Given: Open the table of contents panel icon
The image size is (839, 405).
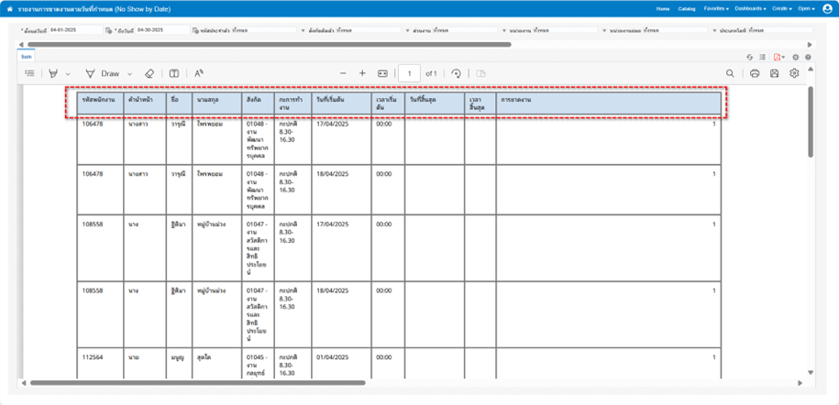Looking at the screenshot, I should coord(29,73).
